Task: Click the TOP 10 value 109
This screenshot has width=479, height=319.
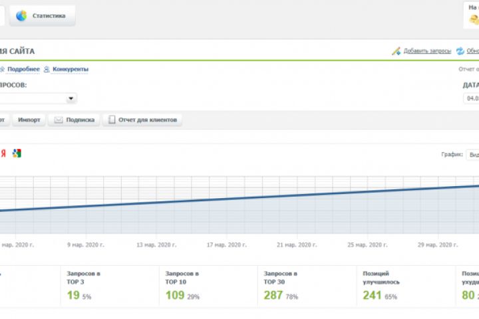Action: 175,295
